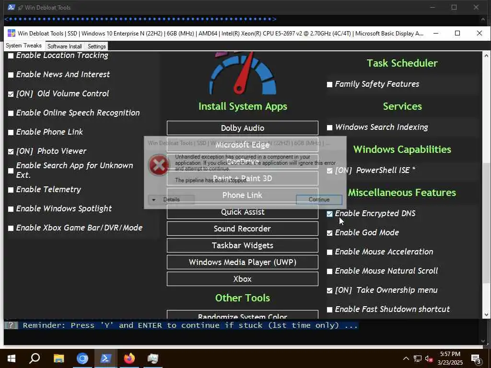Screen dimensions: 491x368
Task: Toggle Windows Search Indexing checkbox
Action: tap(329, 127)
